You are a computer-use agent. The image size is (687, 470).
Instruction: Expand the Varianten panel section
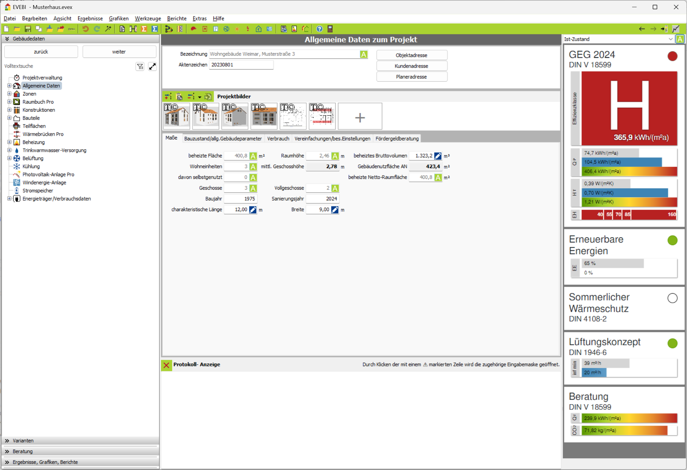pos(23,440)
